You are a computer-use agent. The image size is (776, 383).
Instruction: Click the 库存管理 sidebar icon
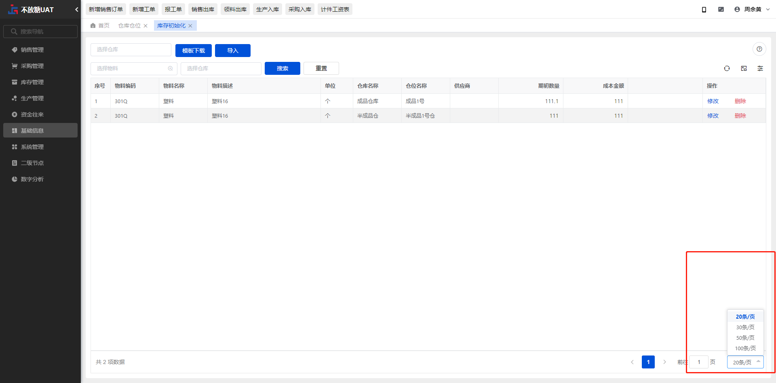(15, 82)
